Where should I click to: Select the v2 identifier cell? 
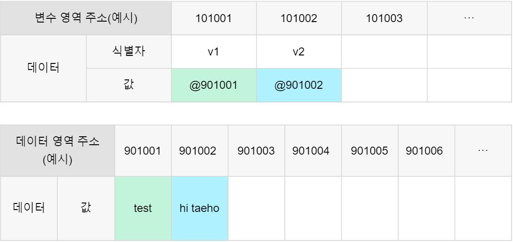(x=299, y=52)
